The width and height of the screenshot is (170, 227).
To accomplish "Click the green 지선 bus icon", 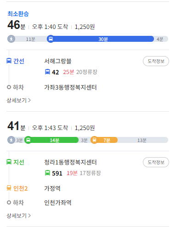I will 9,162.
